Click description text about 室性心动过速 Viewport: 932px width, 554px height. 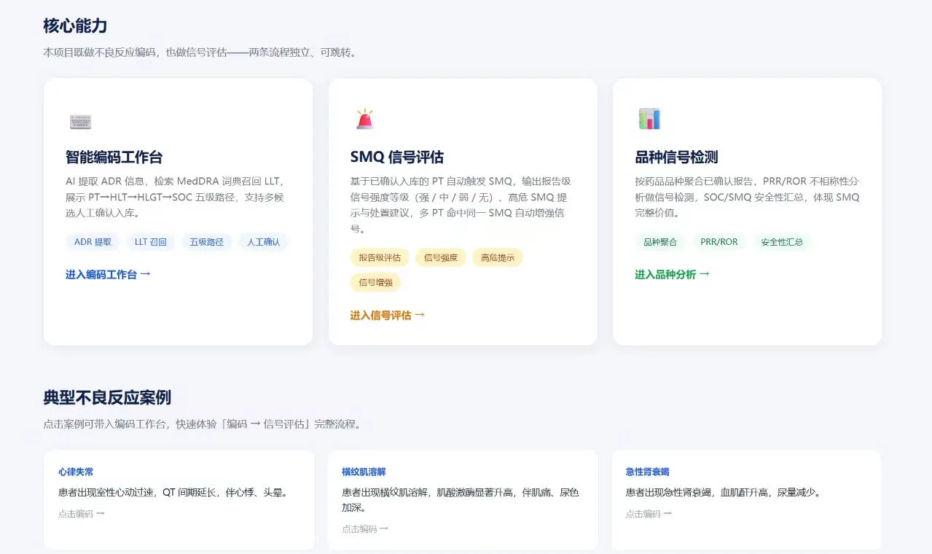pyautogui.click(x=175, y=492)
